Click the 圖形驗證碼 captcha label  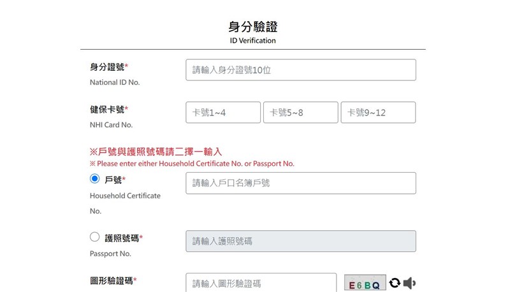click(114, 280)
